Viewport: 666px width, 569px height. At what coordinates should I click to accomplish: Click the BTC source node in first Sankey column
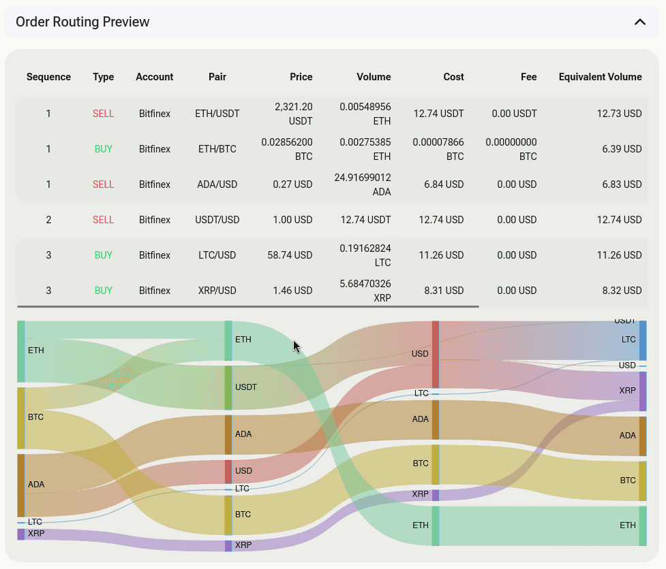(x=21, y=418)
